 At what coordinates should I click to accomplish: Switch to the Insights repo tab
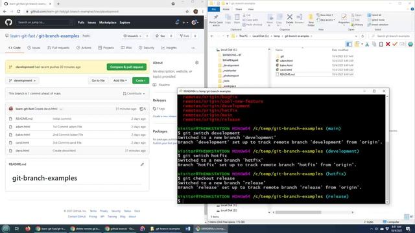pyautogui.click(x=169, y=48)
